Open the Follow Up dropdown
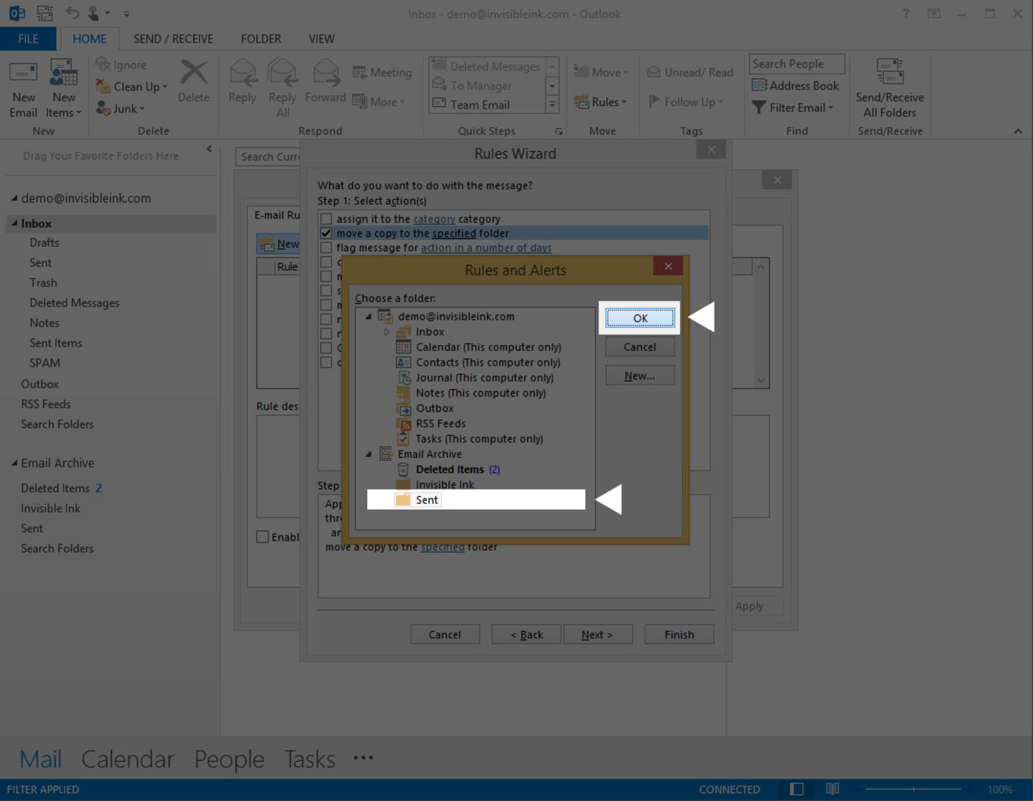 tap(686, 102)
